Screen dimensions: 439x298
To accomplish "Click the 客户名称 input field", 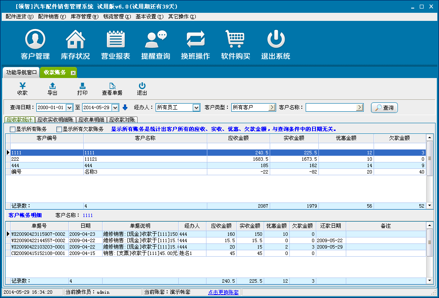I will pos(331,108).
